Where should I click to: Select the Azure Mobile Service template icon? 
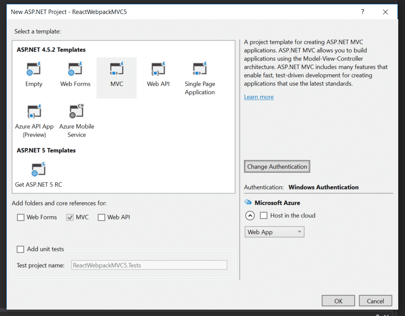pos(77,111)
